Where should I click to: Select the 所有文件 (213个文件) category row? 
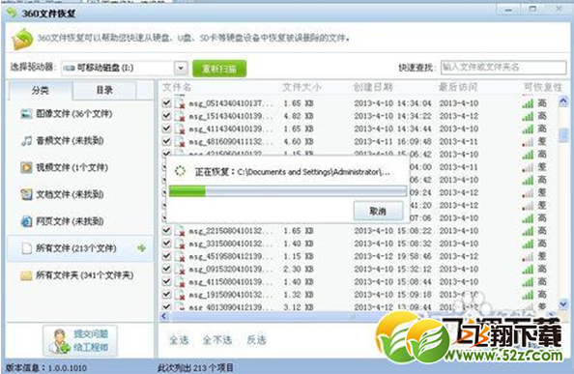80,248
